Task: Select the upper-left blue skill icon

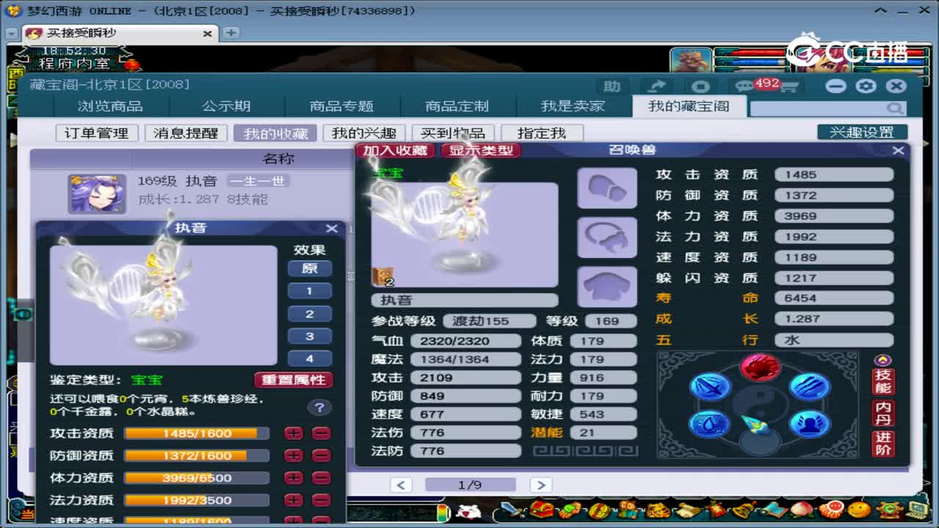Action: click(710, 386)
